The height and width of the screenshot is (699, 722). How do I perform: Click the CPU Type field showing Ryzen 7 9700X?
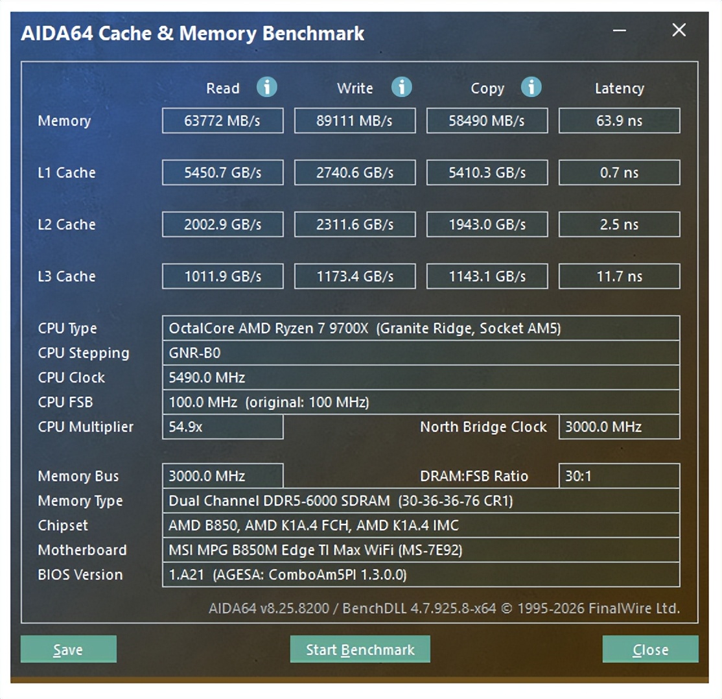click(421, 328)
